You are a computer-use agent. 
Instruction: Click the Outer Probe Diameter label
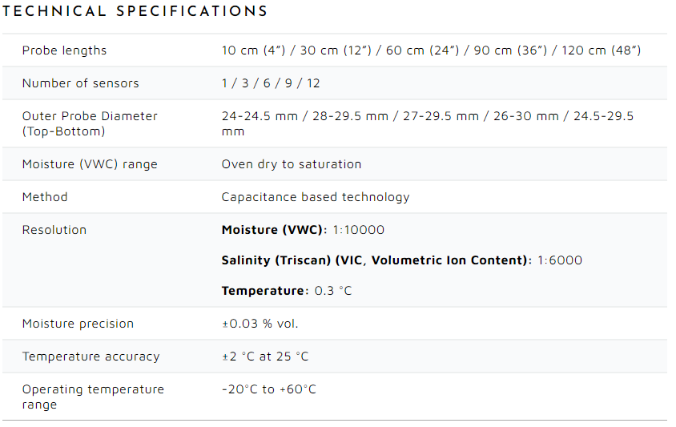tap(90, 123)
